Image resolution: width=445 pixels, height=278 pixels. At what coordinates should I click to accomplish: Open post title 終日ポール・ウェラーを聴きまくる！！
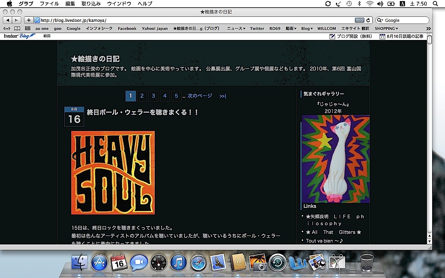pyautogui.click(x=143, y=112)
